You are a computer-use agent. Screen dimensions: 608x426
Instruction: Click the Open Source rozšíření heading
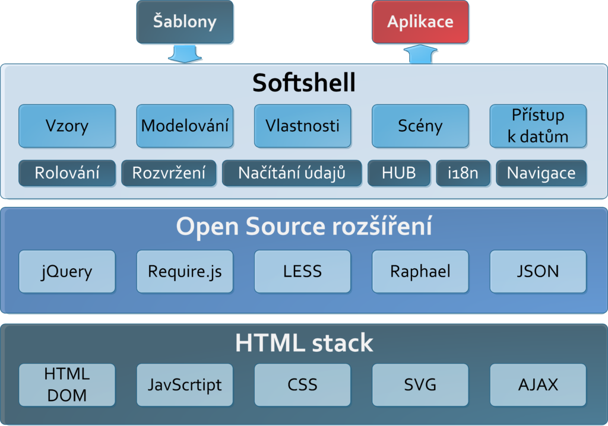(x=304, y=227)
